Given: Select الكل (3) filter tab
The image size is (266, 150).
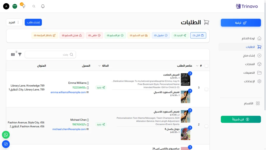Looking at the screenshot, I should tap(198, 35).
